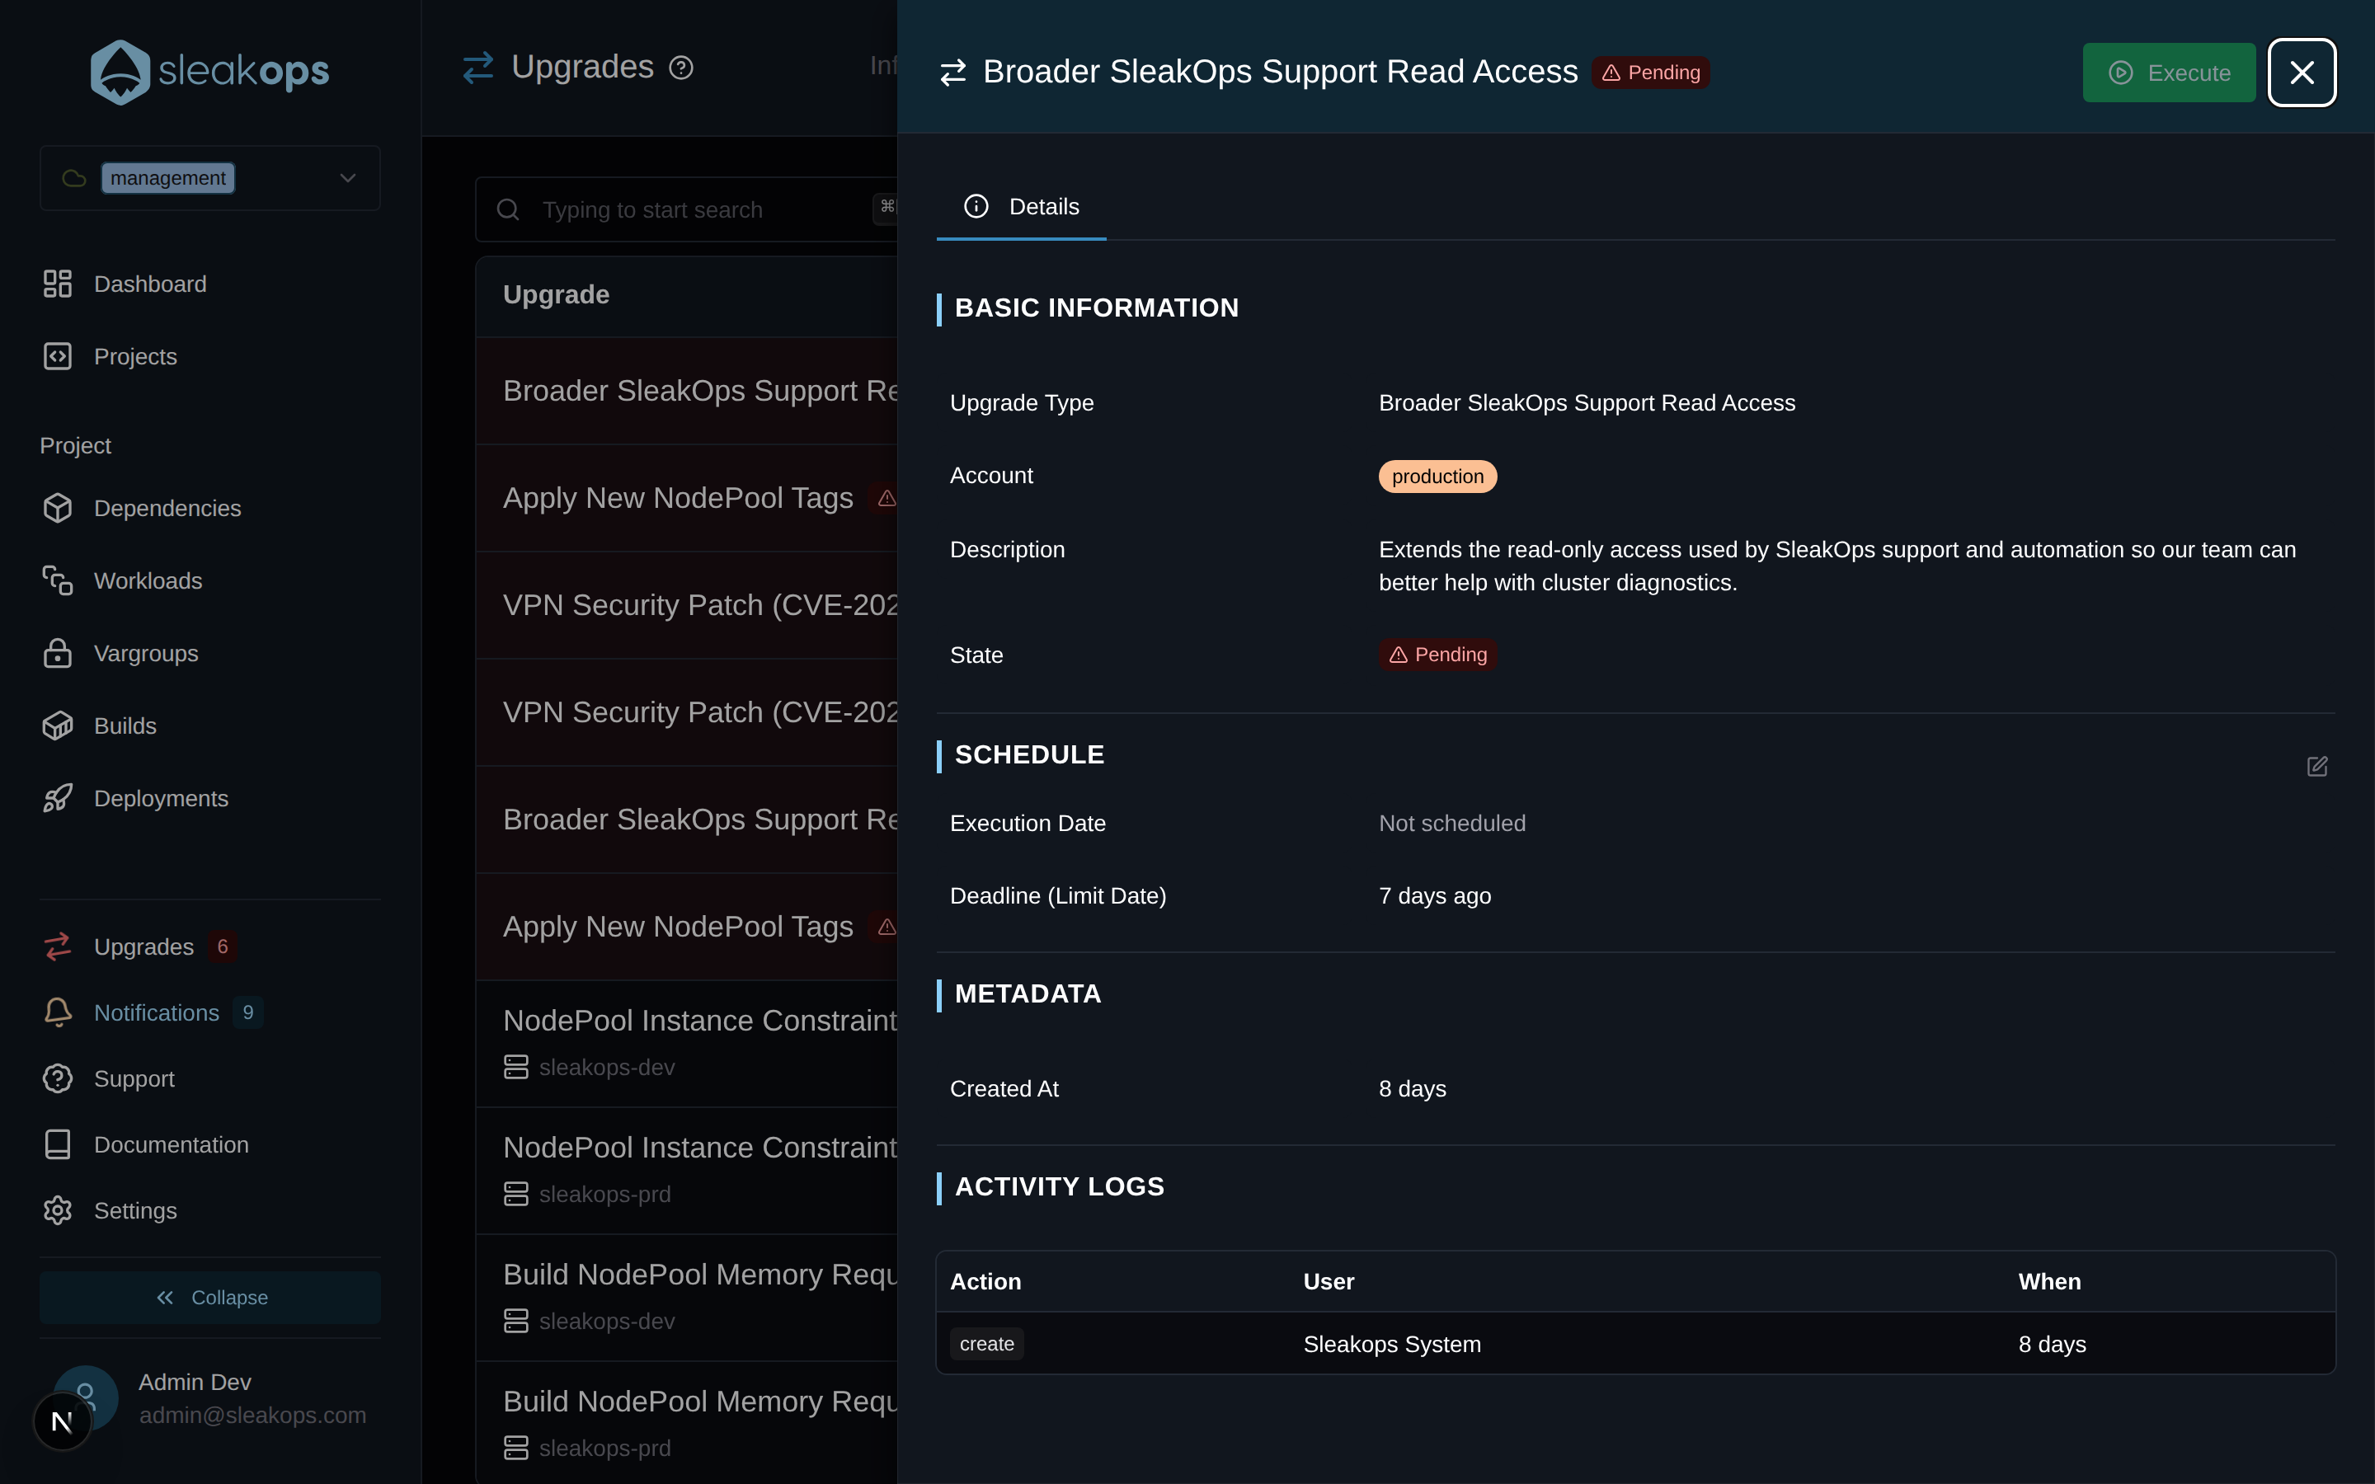Click the Upgrade column header
The height and width of the screenshot is (1484, 2375).
click(557, 295)
